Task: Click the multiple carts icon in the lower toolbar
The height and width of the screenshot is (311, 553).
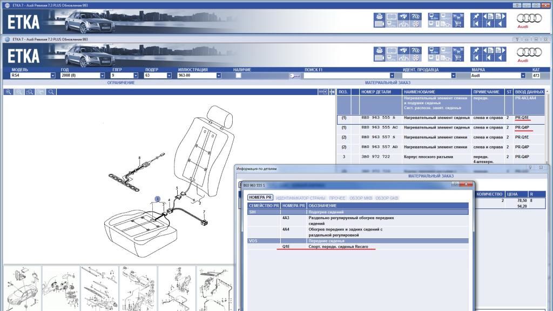Action: pos(458,50)
